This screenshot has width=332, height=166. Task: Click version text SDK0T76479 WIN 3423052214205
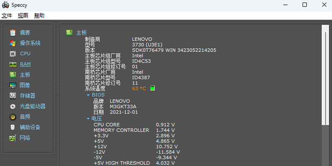(x=174, y=50)
